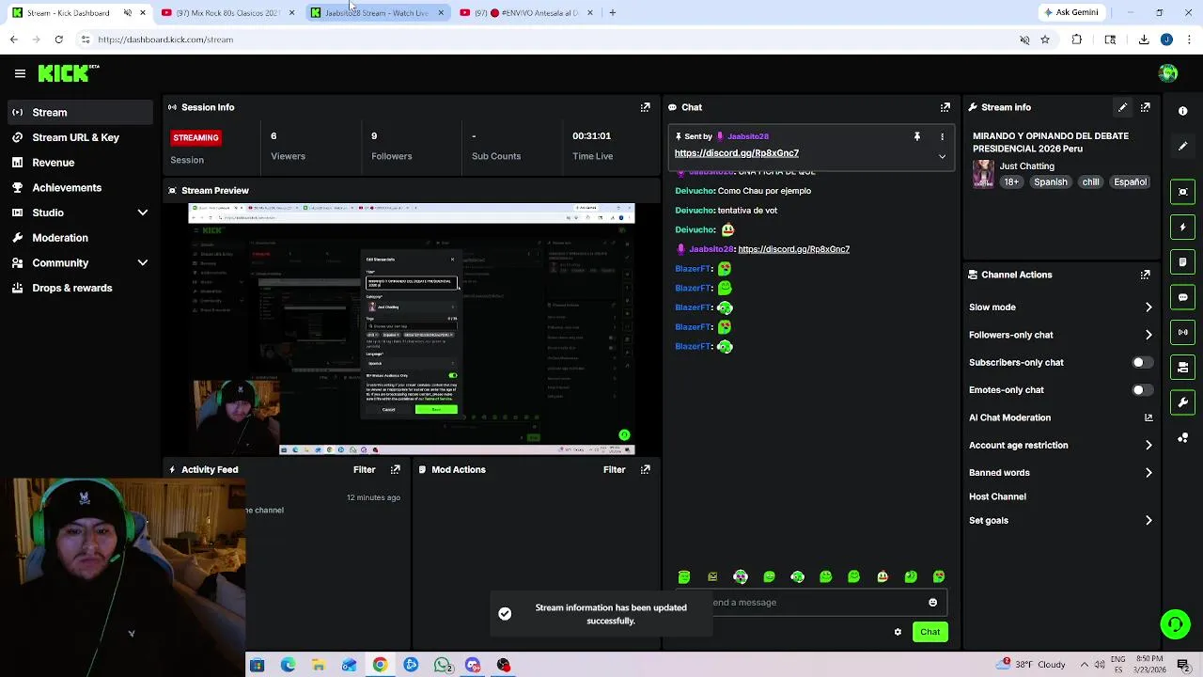Click the browser address bar
This screenshot has height=677, width=1203.
click(545, 39)
